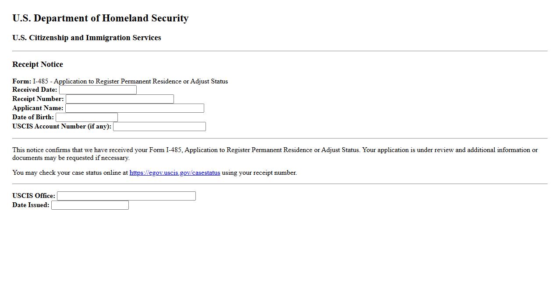Click the Received Date input field
Image resolution: width=560 pixels, height=284 pixels.
(x=98, y=90)
